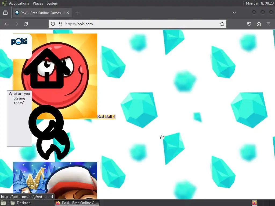Open the Extensions puzzle icon
Image resolution: width=275 pixels, height=206 pixels.
pos(259,24)
